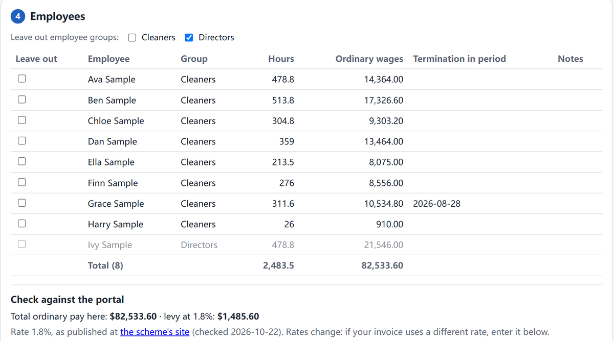This screenshot has height=341, width=614.
Task: Click the total wages 82,533.60 in table
Action: tap(382, 265)
